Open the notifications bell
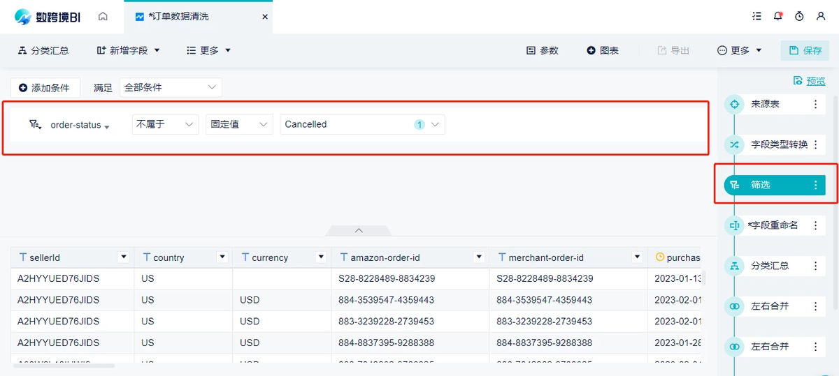This screenshot has height=376, width=839. 777,16
